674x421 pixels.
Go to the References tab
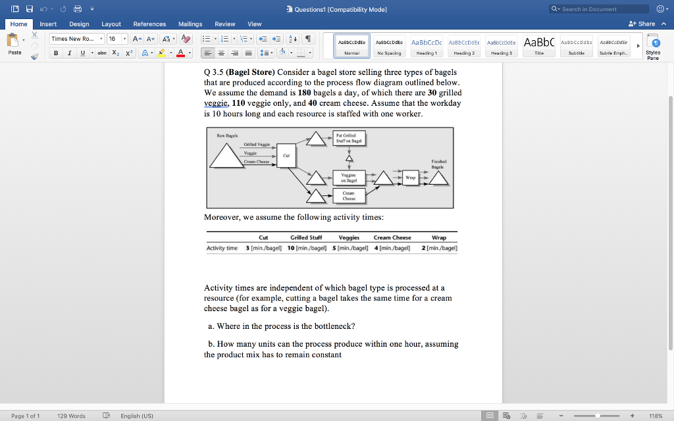click(x=149, y=24)
